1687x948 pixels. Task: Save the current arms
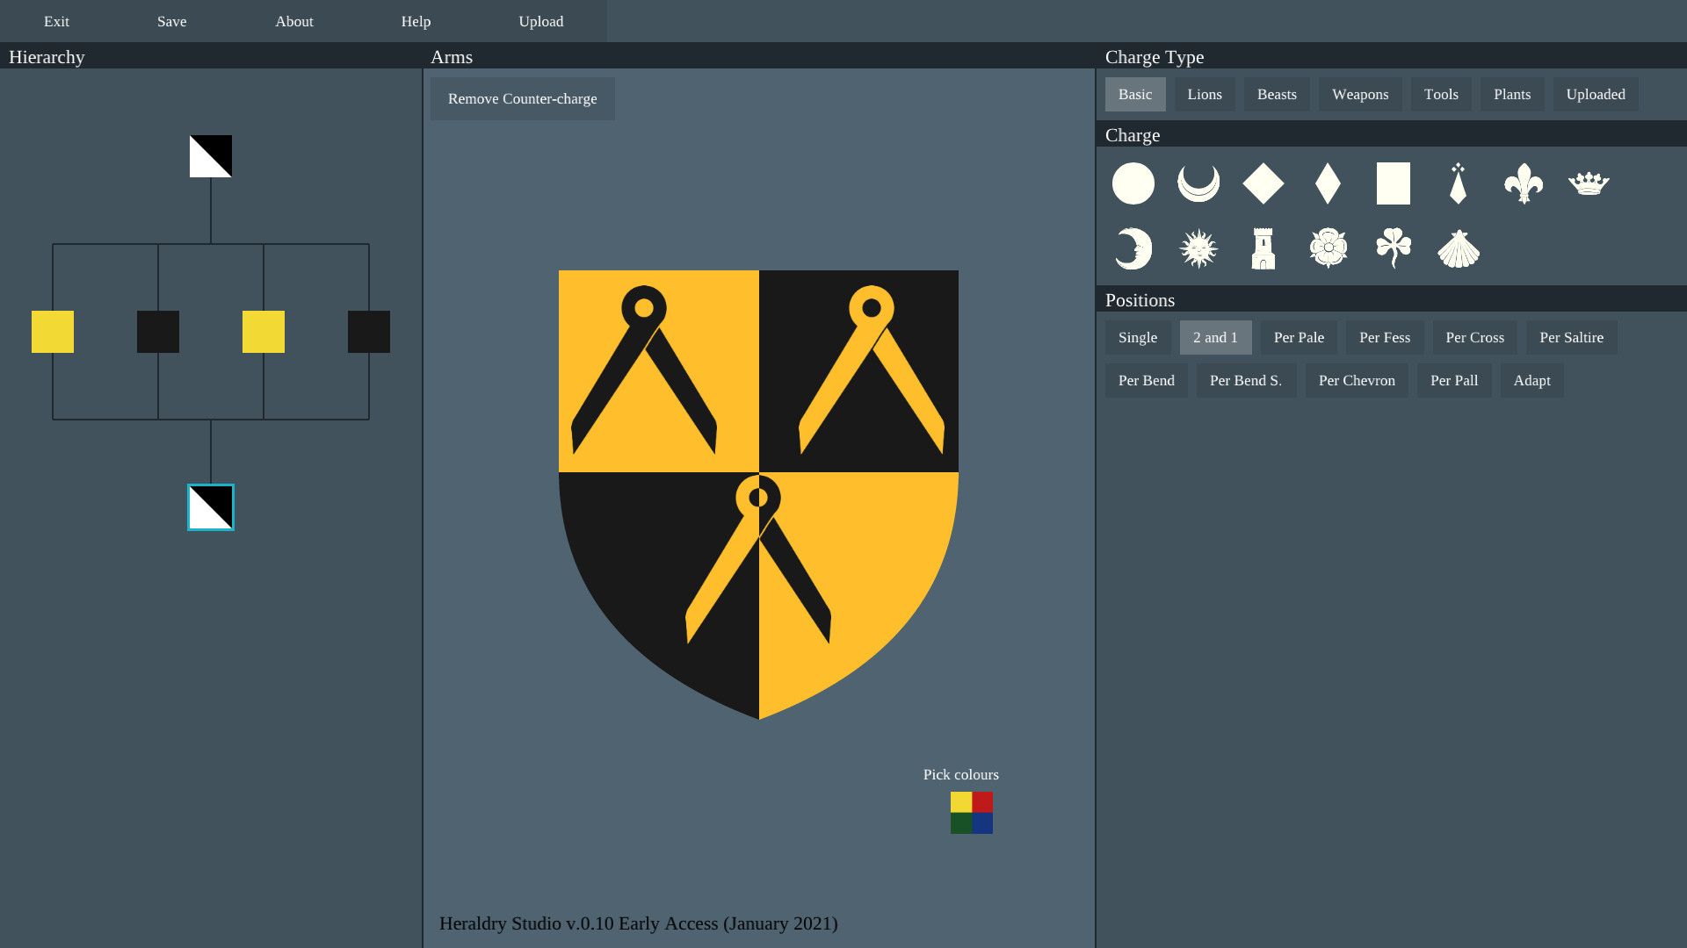171,21
